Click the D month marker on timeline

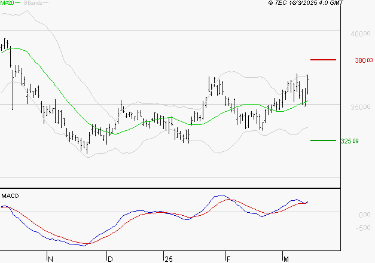tap(110, 259)
